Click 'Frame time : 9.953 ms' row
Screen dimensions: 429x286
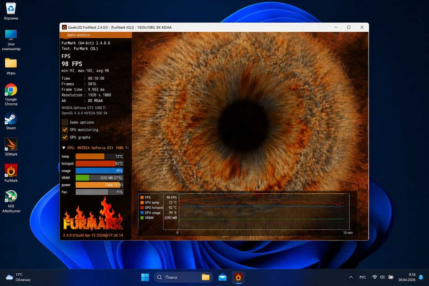click(83, 90)
